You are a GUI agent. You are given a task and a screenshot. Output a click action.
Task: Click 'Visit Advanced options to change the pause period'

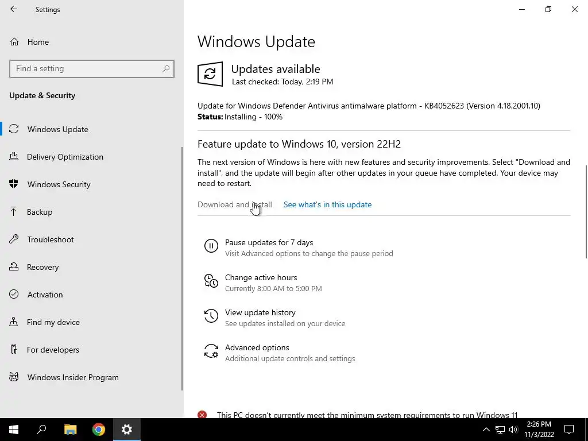(x=309, y=253)
